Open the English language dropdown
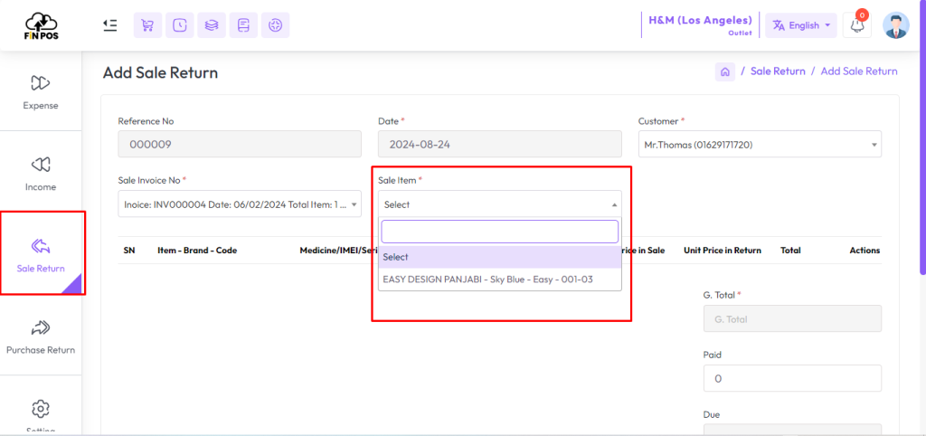The width and height of the screenshot is (926, 436). [801, 25]
